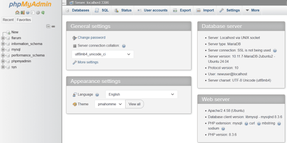Click the help icon beside Server connection collation
This screenshot has height=143, width=287.
pyautogui.click(x=124, y=46)
